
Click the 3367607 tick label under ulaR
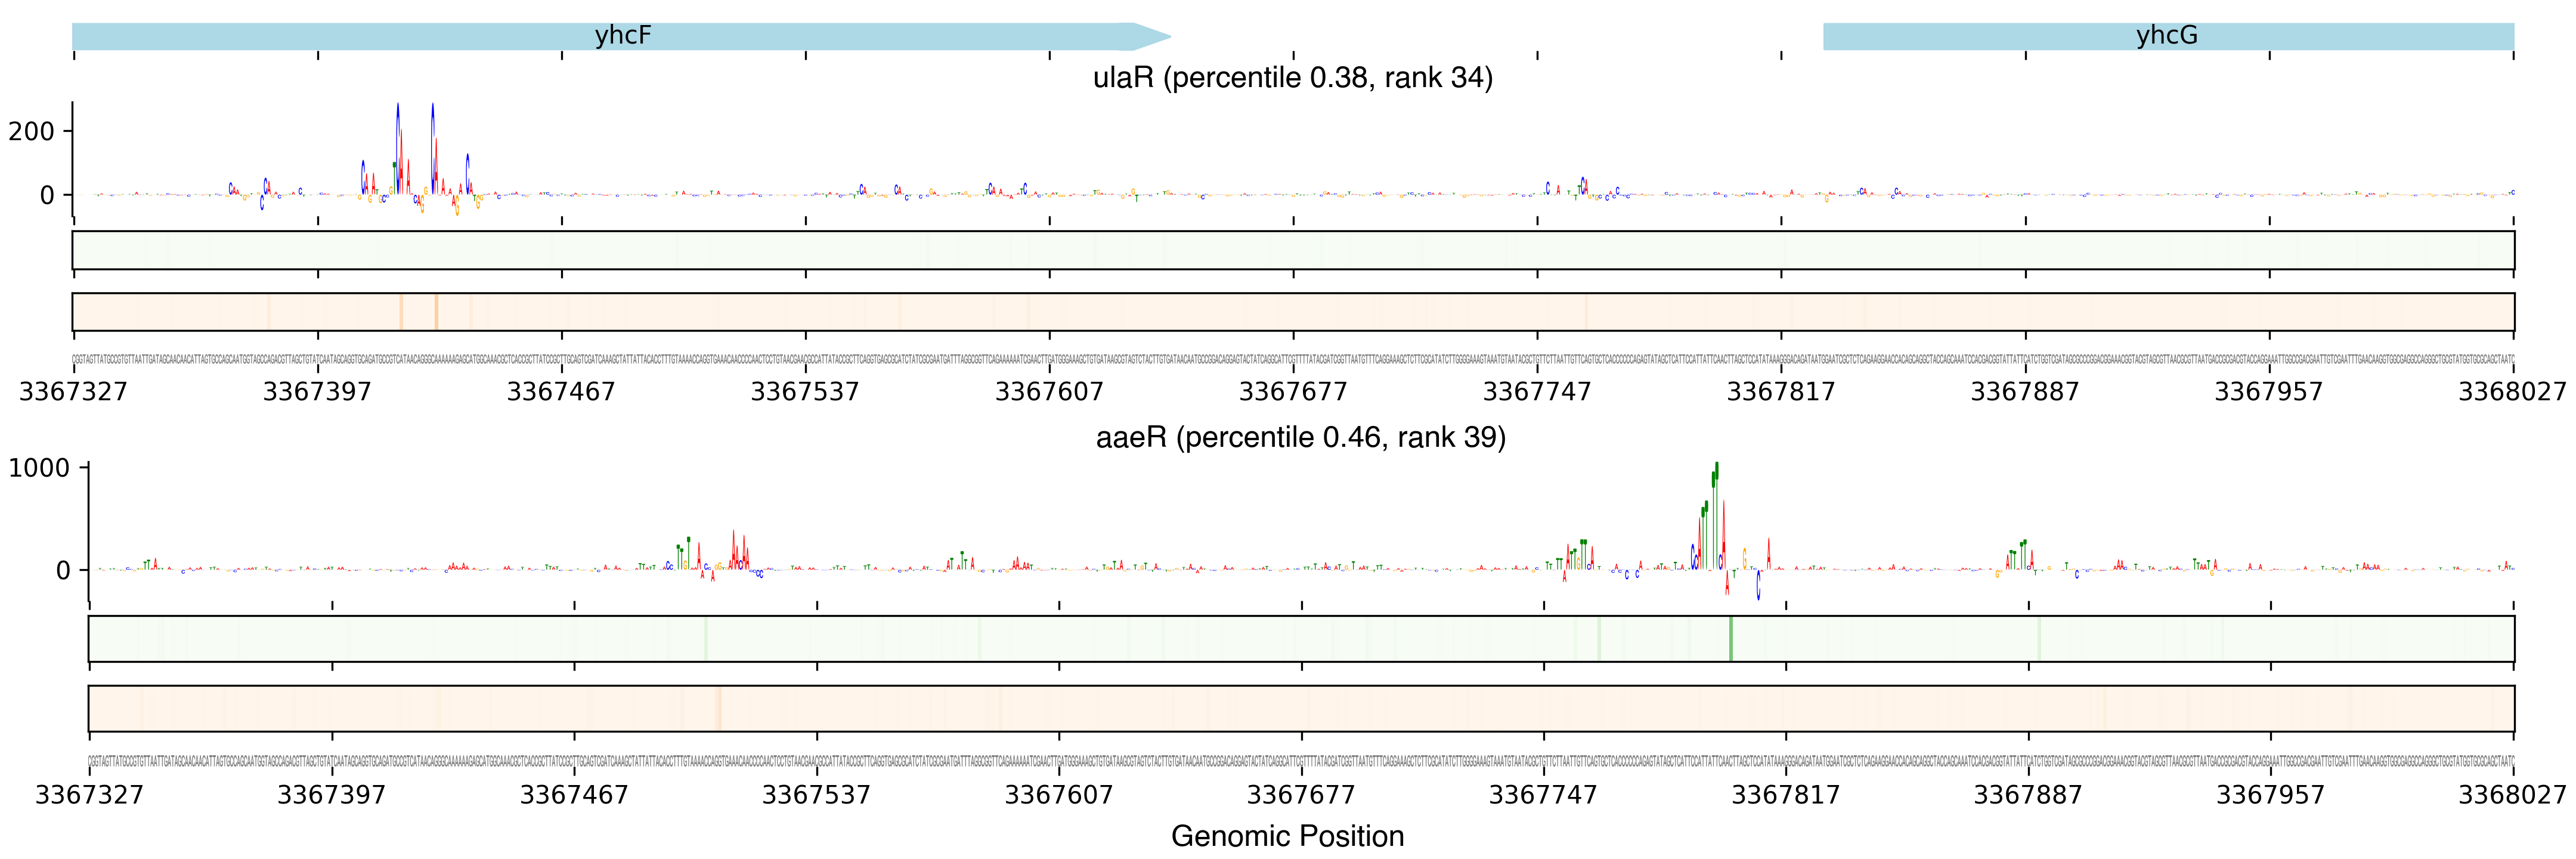[x=1049, y=392]
